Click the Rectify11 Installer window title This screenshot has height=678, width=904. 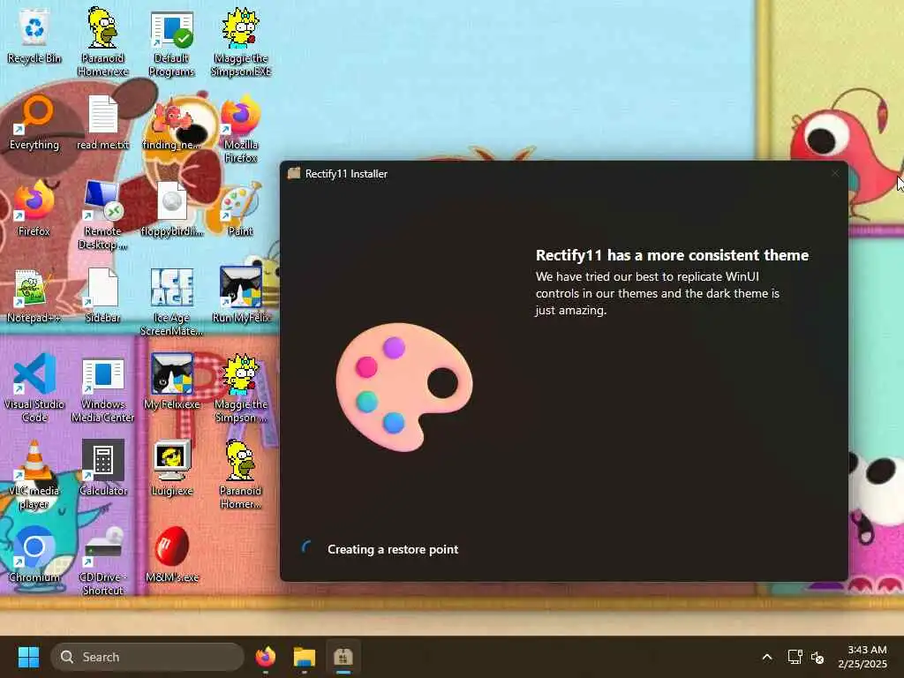[346, 174]
